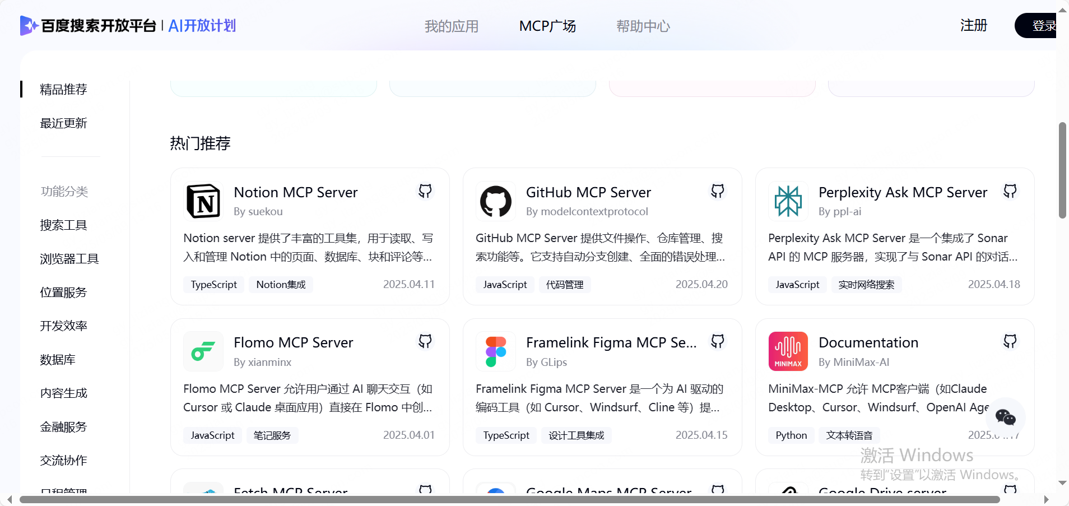Select 最近更新 in the sidebar
Viewport: 1069px width, 506px height.
63,123
